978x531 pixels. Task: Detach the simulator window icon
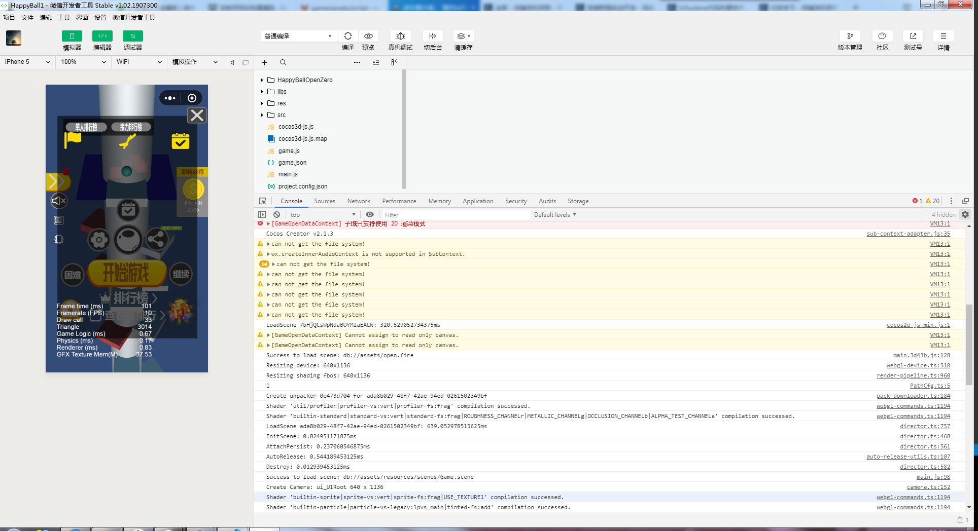[246, 62]
